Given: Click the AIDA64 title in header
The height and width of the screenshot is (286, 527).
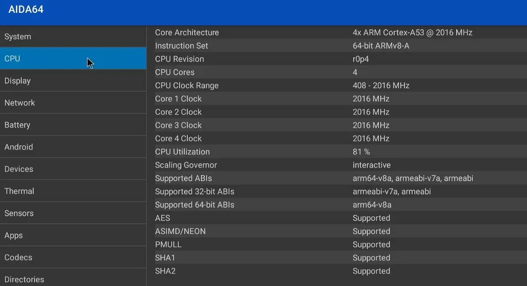Looking at the screenshot, I should click(x=26, y=10).
